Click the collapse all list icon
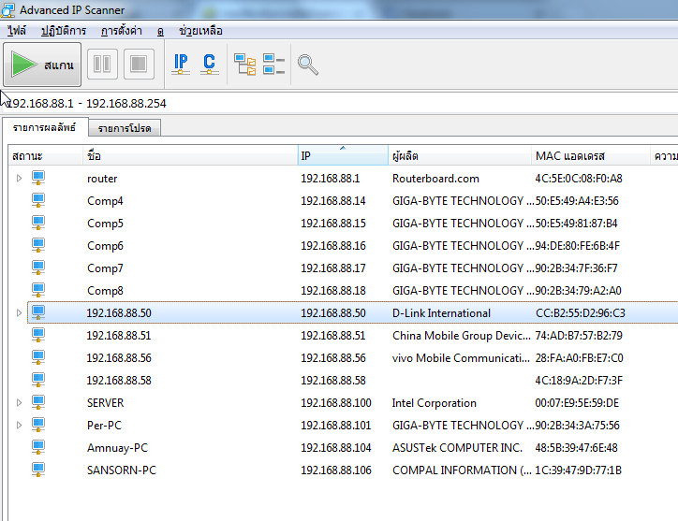 click(273, 65)
